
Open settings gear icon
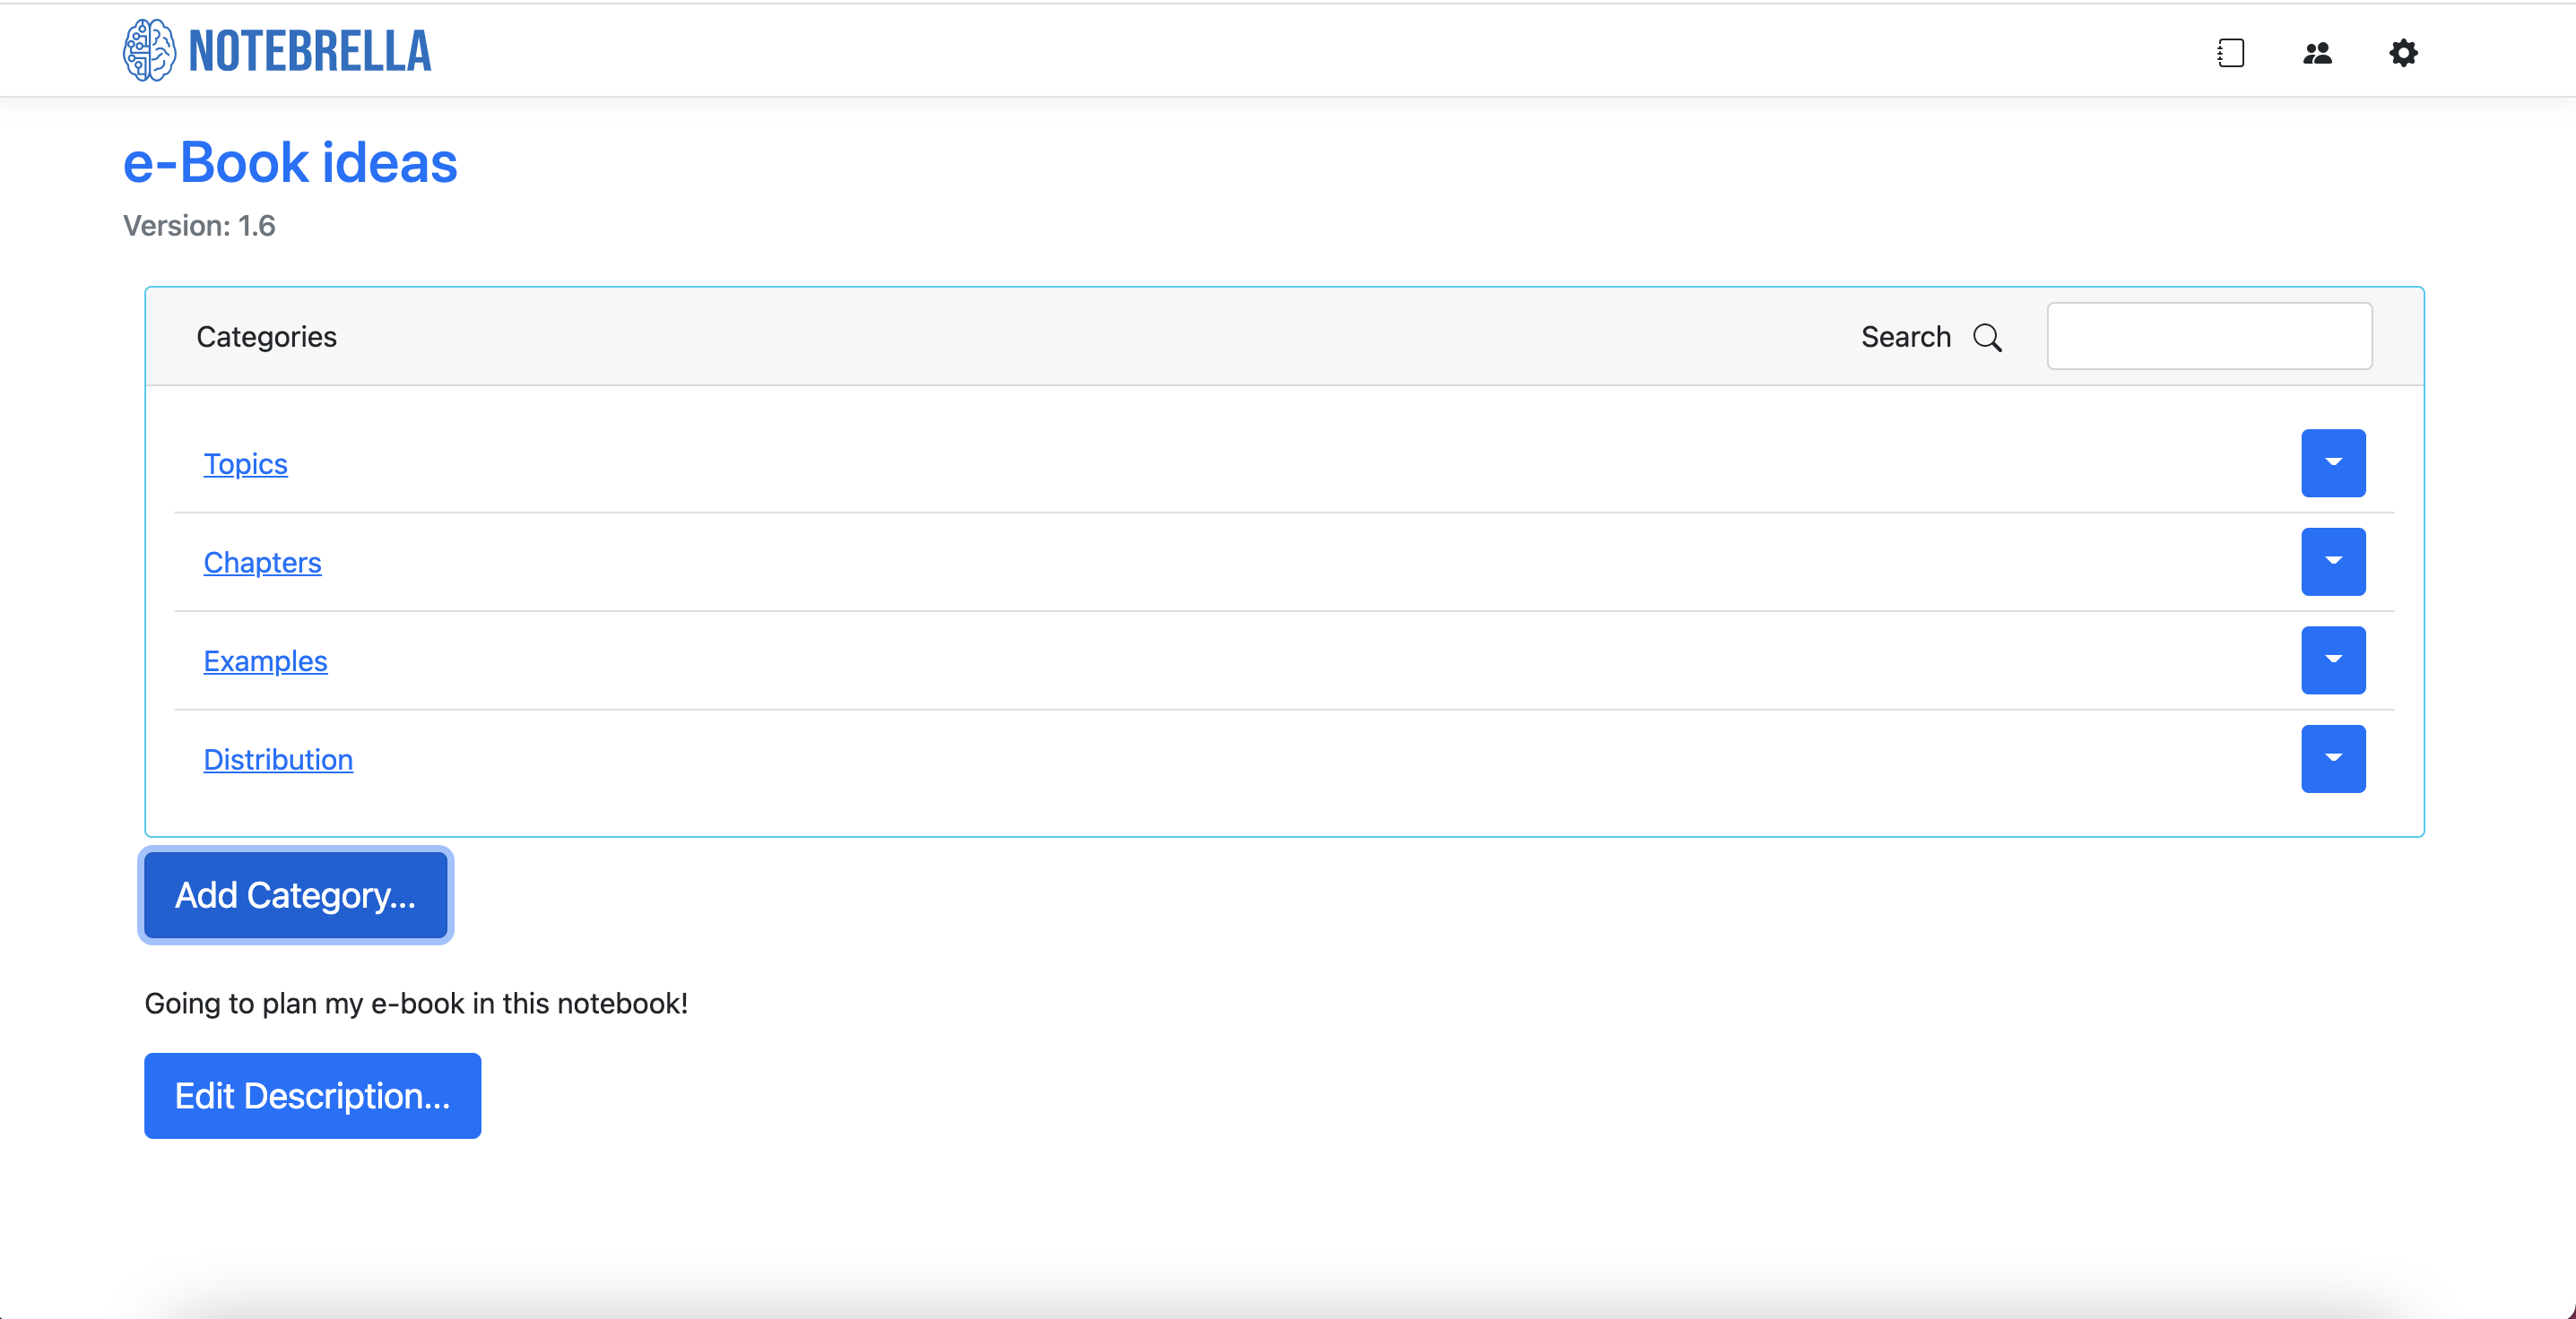tap(2403, 53)
